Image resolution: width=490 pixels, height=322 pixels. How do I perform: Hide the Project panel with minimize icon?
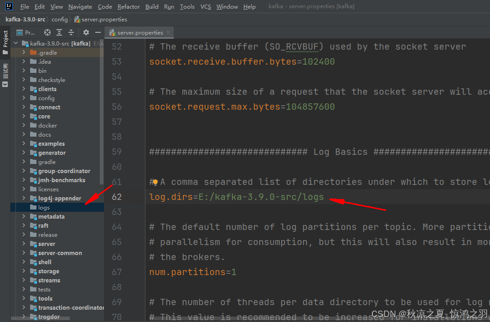(x=98, y=32)
